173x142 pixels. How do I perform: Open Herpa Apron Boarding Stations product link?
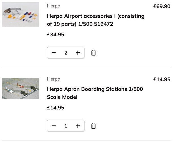(x=95, y=93)
